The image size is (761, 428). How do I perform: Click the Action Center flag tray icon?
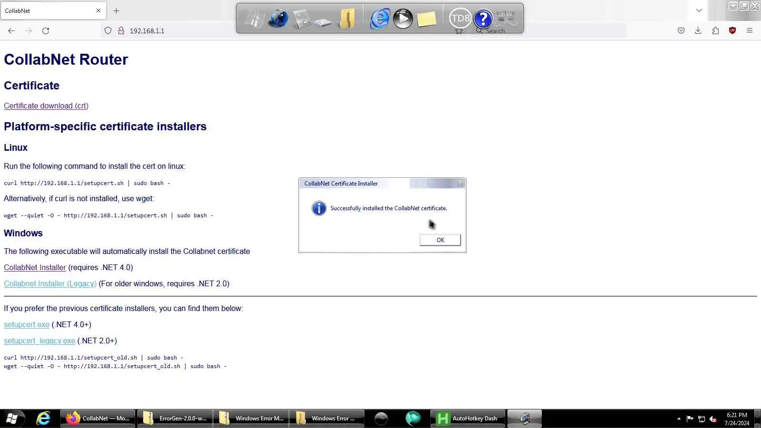pyautogui.click(x=690, y=418)
